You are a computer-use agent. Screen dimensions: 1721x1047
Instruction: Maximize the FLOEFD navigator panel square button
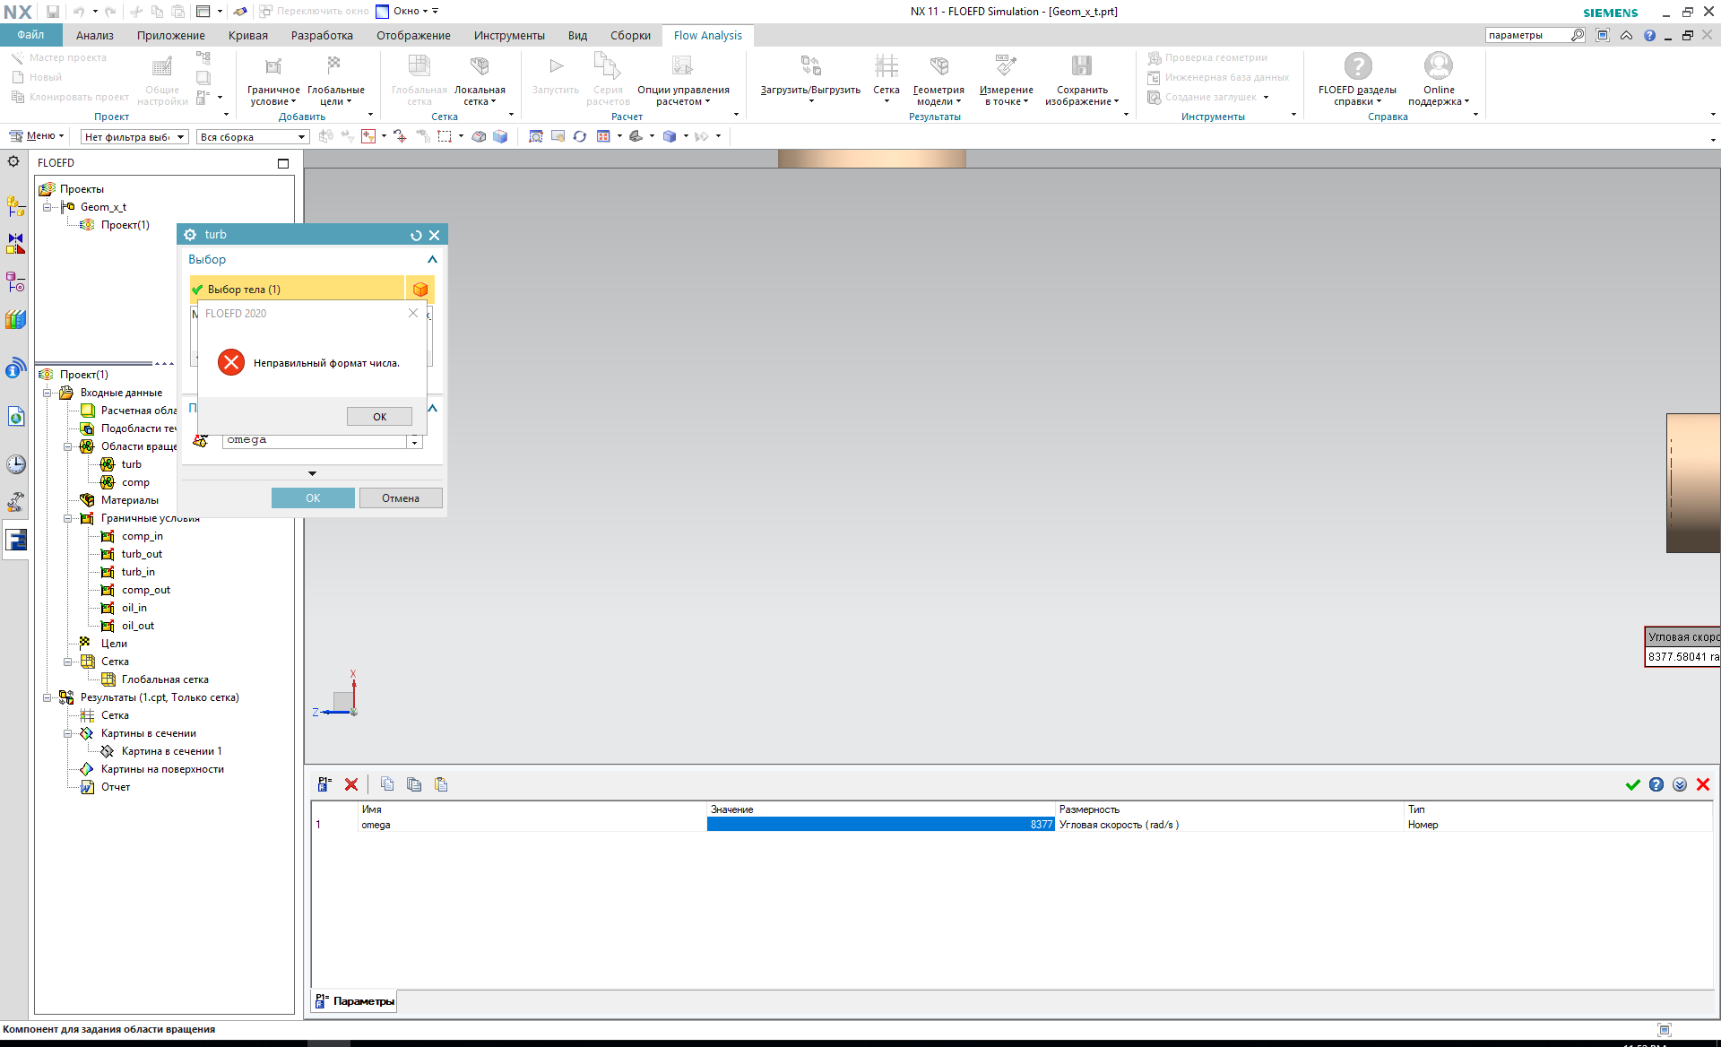283,163
